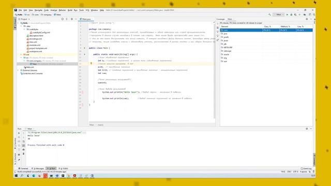Collapse the .idea folder
The image size is (331, 186).
[21, 26]
